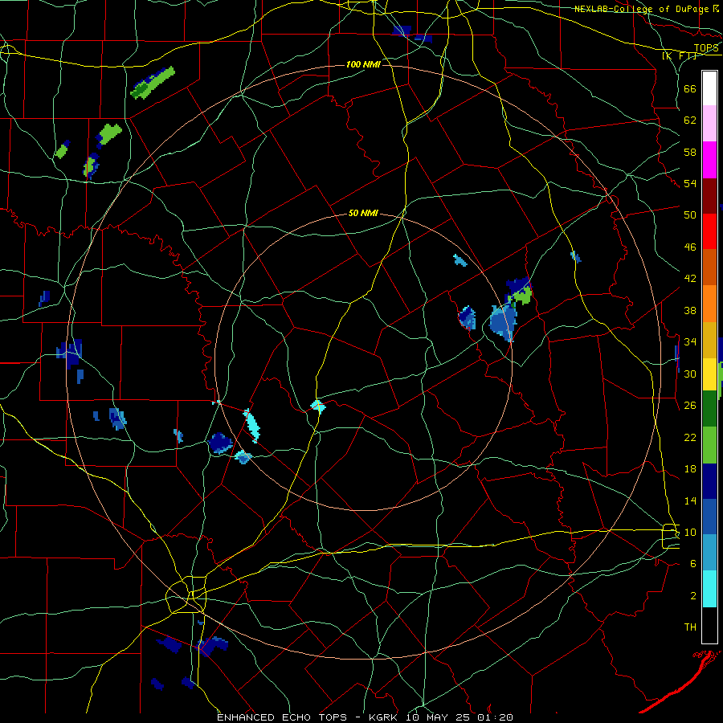Click the white swatch in the legend
Image resolution: width=723 pixels, height=723 pixels.
709,88
